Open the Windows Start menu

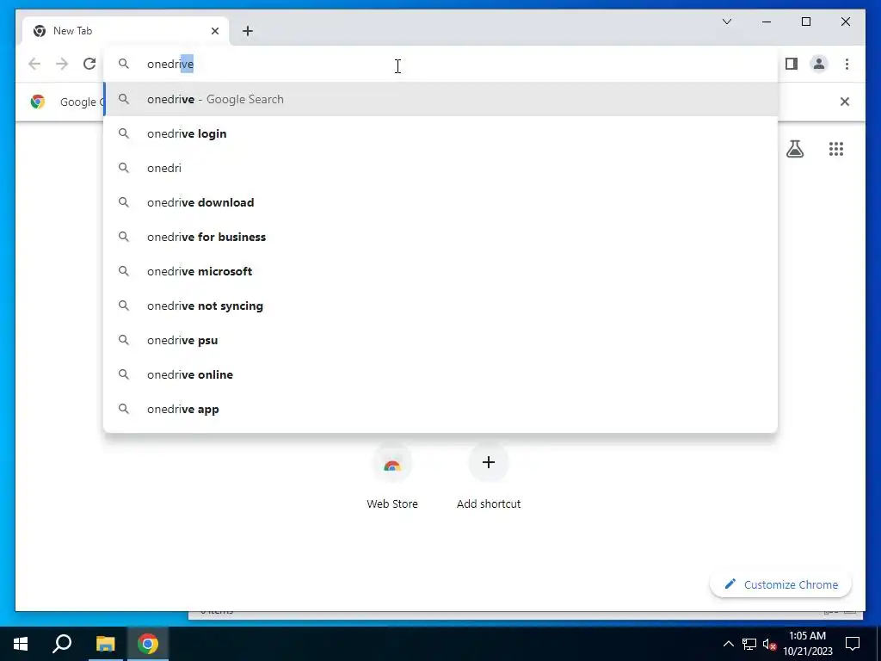pos(21,644)
